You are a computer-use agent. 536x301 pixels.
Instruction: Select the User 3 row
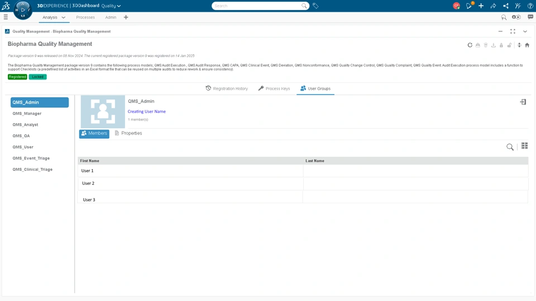point(303,197)
